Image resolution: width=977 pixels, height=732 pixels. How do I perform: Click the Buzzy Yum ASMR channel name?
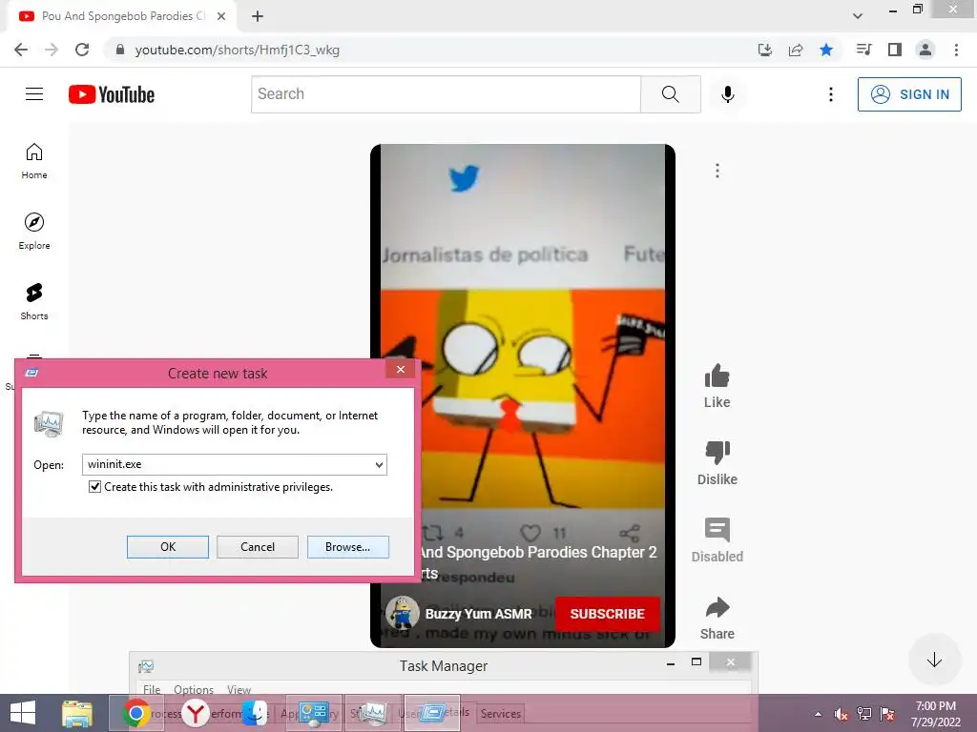pyautogui.click(x=479, y=614)
